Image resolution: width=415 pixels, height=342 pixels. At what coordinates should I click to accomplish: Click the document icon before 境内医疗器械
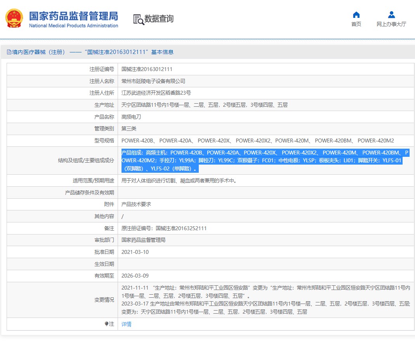click(x=9, y=52)
